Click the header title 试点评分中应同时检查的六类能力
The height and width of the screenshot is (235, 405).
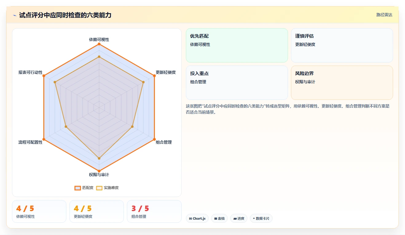(65, 15)
